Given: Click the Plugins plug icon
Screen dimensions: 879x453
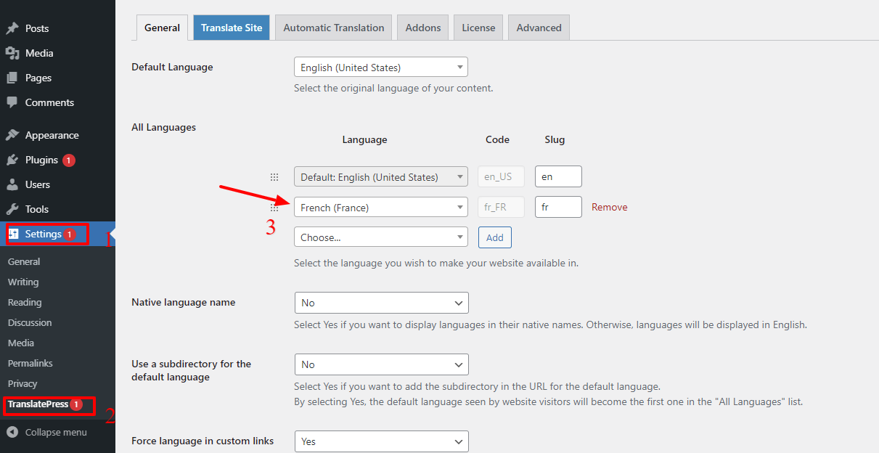Looking at the screenshot, I should (x=12, y=160).
